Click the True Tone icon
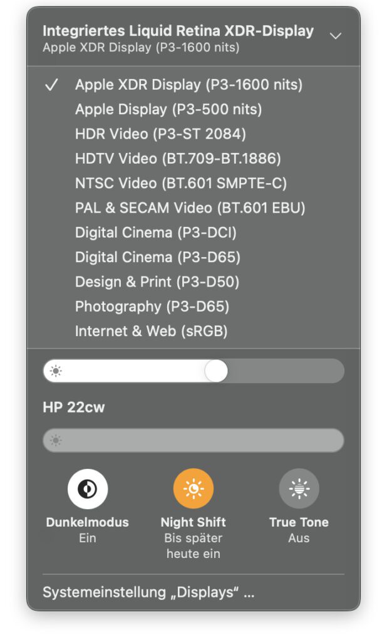387x642 pixels. tap(299, 488)
